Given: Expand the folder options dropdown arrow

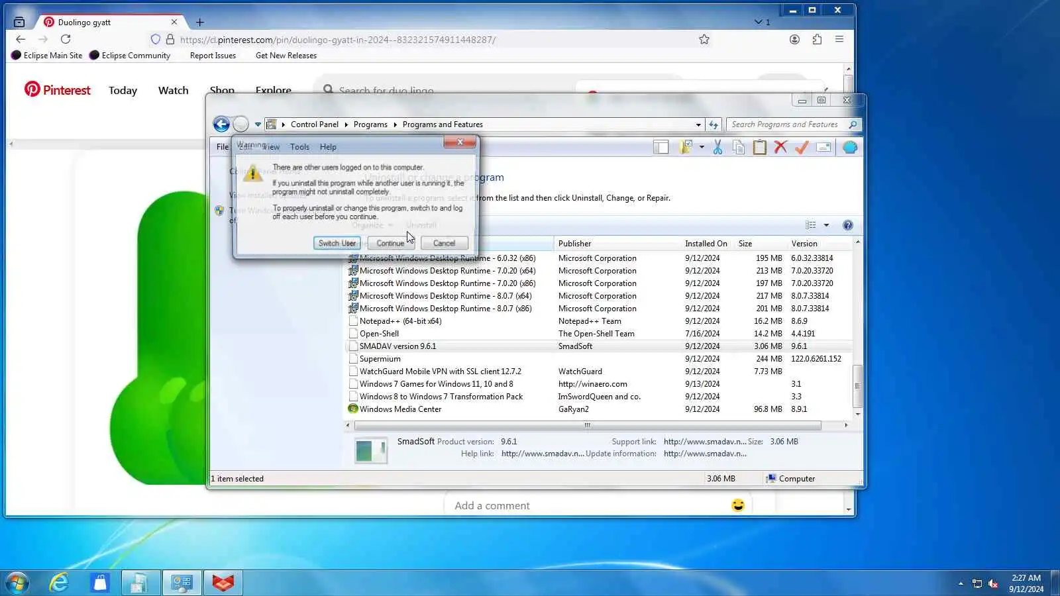Looking at the screenshot, I should coord(702,147).
